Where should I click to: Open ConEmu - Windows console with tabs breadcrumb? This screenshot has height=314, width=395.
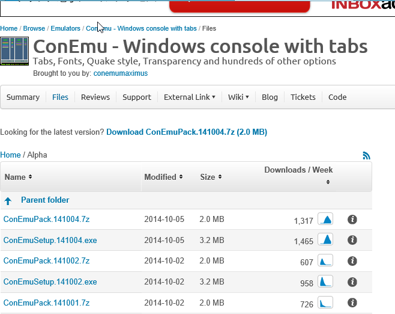[x=141, y=28]
